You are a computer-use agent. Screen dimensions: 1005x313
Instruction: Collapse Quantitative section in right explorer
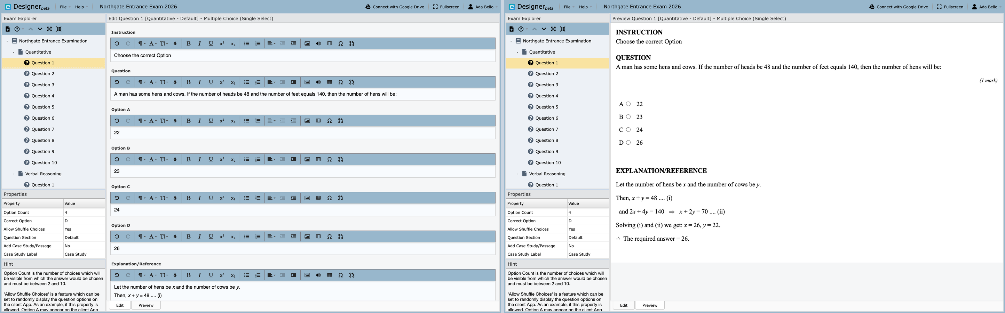518,52
